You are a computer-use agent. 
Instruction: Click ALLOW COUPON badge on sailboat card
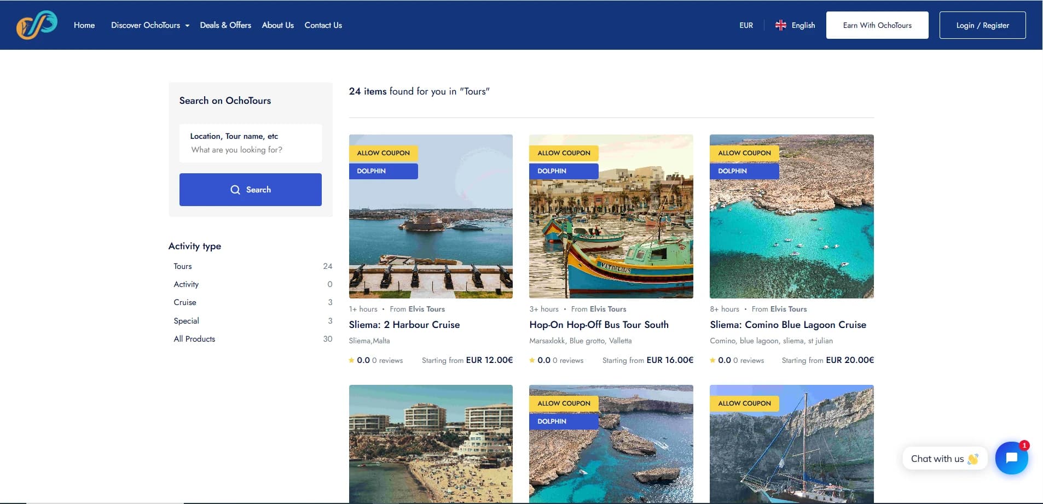(x=744, y=403)
